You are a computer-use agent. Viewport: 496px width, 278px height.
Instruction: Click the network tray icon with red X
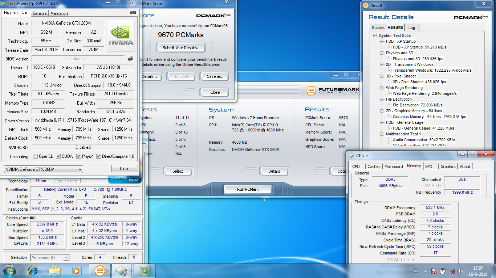[452, 271]
